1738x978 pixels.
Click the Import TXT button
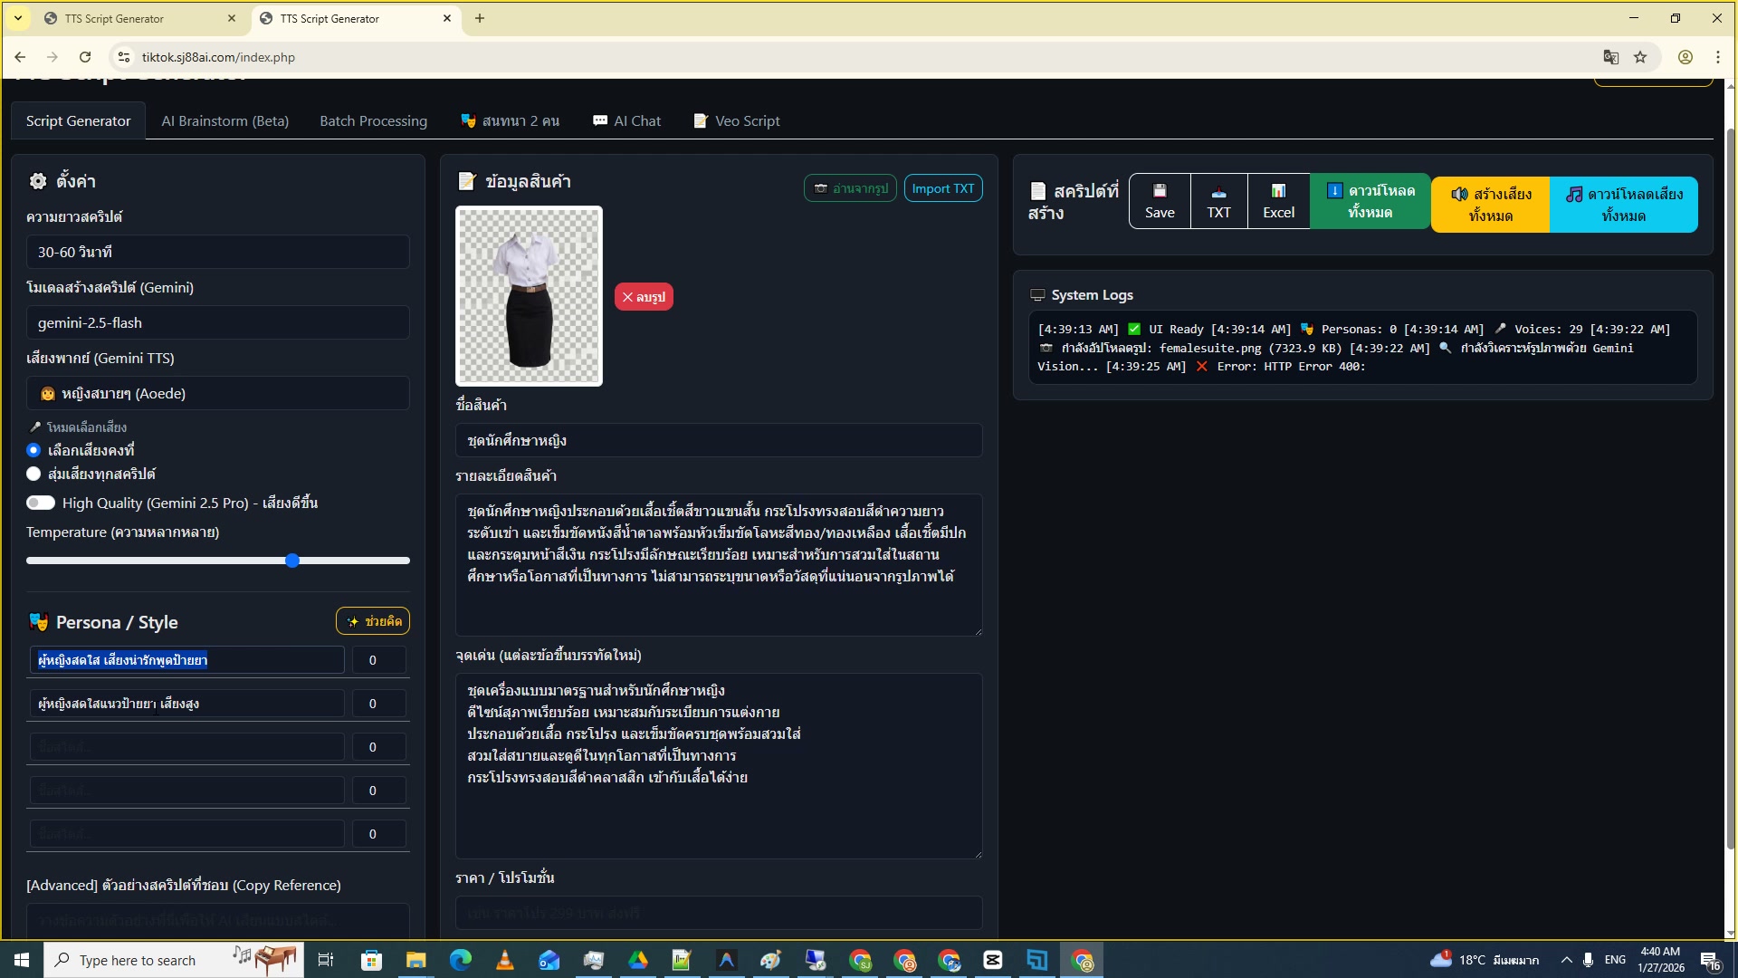[x=942, y=188]
